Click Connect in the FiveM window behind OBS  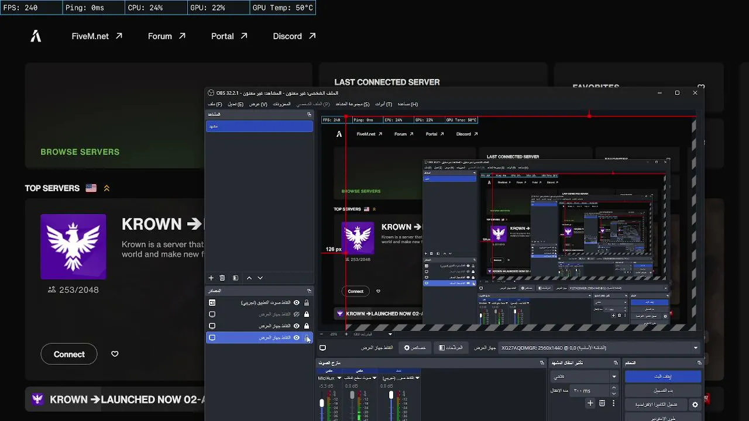point(69,354)
